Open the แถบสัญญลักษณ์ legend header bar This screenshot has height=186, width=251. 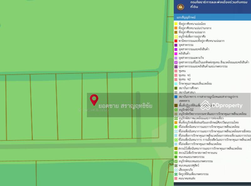(212, 17)
